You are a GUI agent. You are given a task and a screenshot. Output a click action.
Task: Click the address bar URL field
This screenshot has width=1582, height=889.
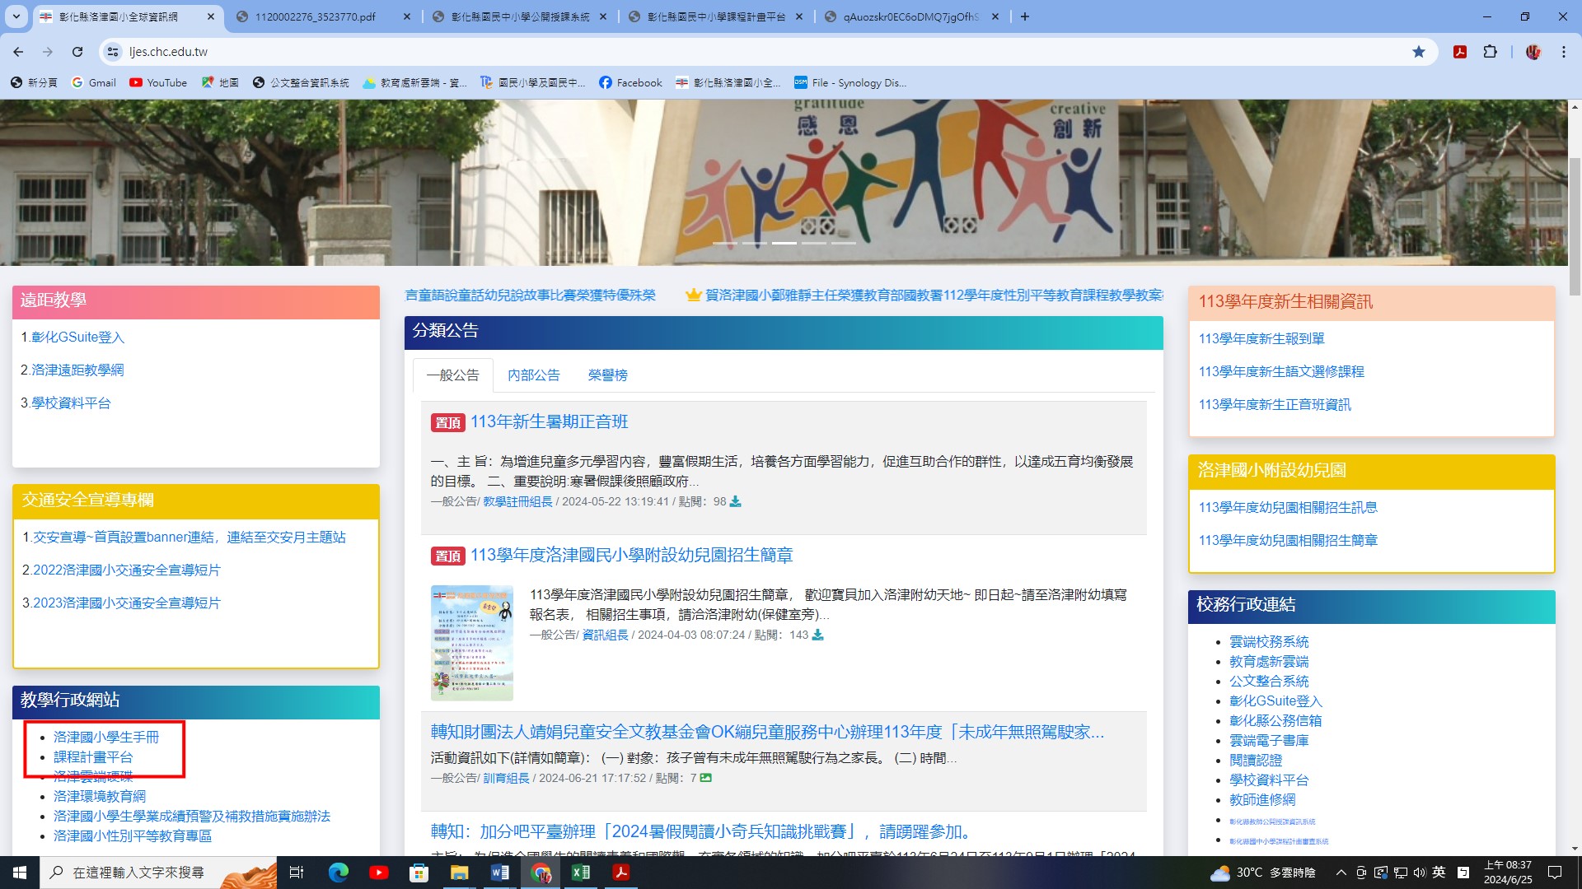(x=766, y=52)
